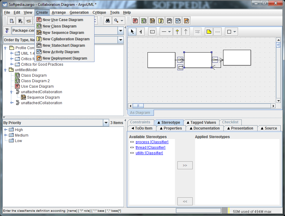Open the Find toolbar icon (binoculars)
The image size is (285, 216).
click(108, 20)
